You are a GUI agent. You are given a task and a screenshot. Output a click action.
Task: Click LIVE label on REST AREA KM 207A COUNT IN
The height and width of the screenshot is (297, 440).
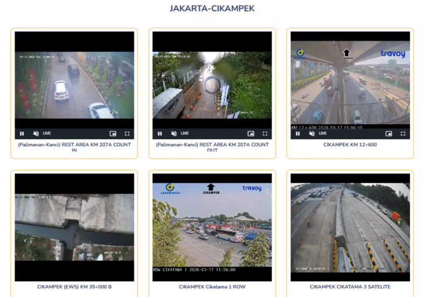click(x=47, y=134)
